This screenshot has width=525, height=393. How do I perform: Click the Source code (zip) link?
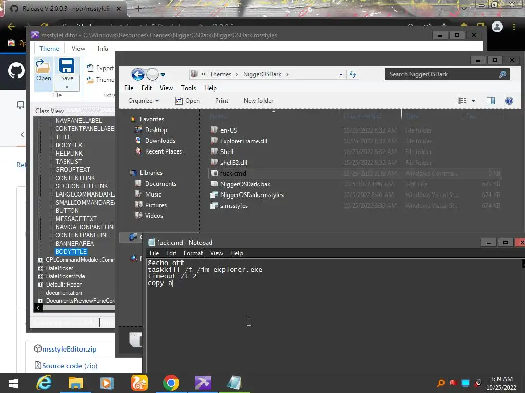(x=70, y=366)
